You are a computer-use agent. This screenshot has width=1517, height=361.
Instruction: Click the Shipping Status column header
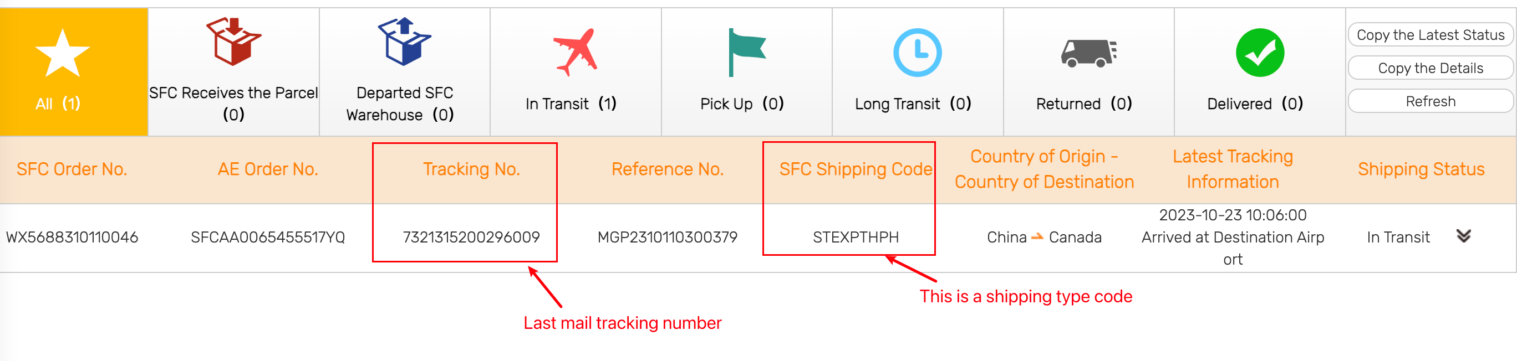pyautogui.click(x=1421, y=169)
